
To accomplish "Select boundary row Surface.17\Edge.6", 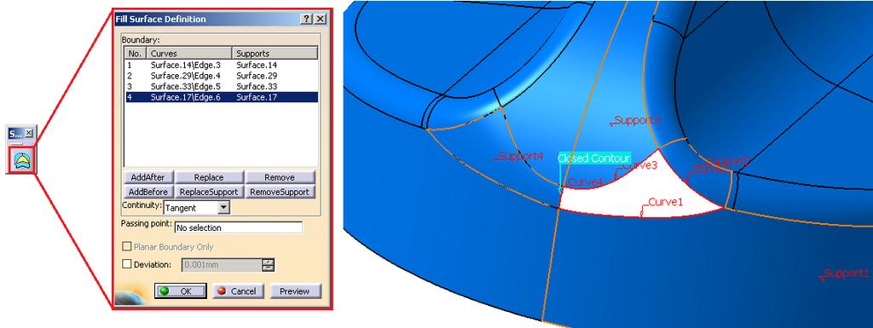I will (221, 97).
